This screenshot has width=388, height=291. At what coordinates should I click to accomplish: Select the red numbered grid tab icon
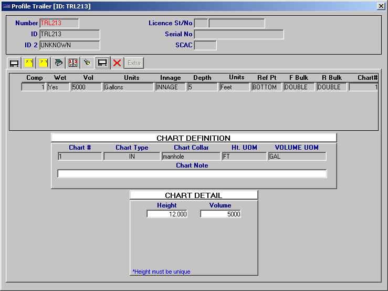(73, 63)
